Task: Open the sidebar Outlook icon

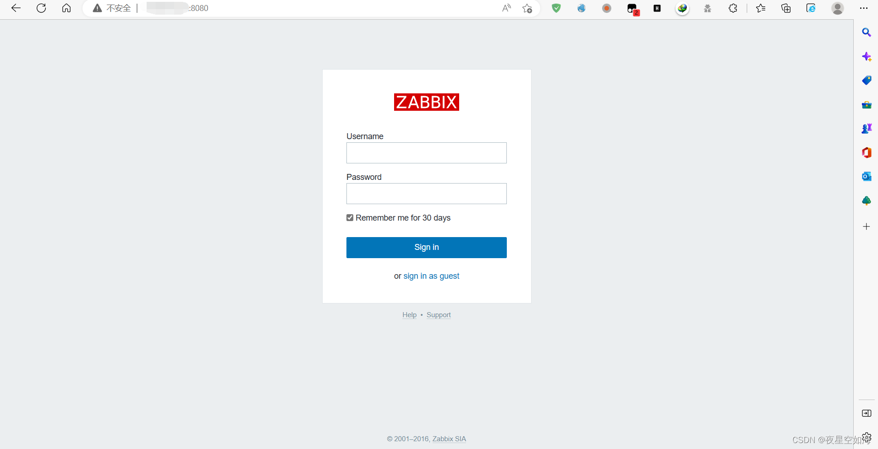Action: tap(867, 177)
